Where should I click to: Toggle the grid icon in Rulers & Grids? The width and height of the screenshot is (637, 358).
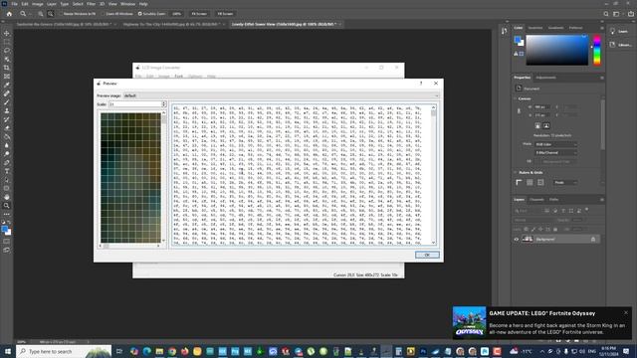click(x=530, y=183)
